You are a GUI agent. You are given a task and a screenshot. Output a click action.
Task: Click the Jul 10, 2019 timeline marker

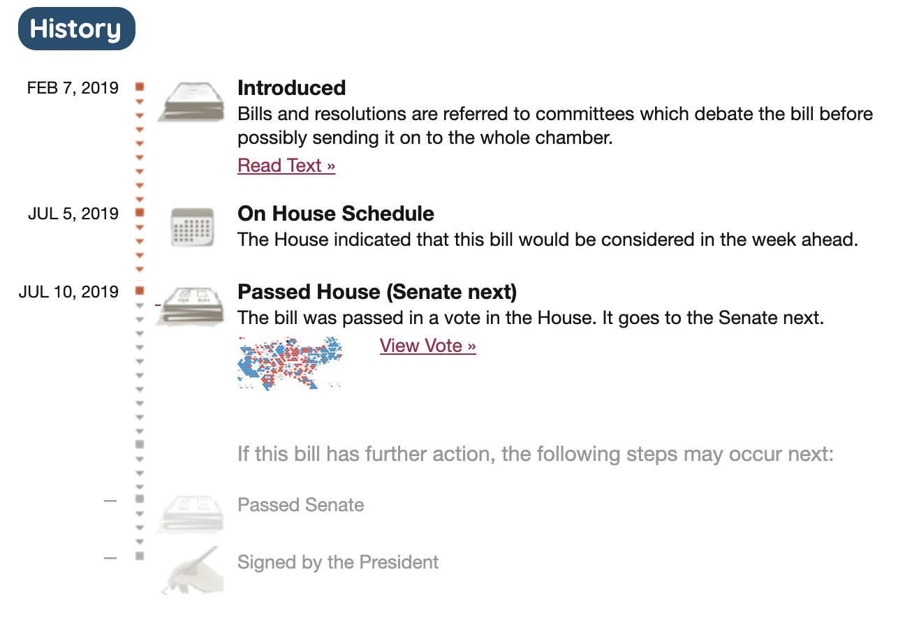pos(140,291)
